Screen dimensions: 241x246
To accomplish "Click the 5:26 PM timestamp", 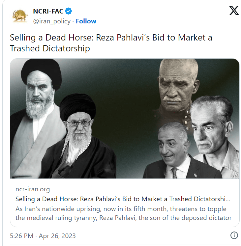I will click(22, 236).
